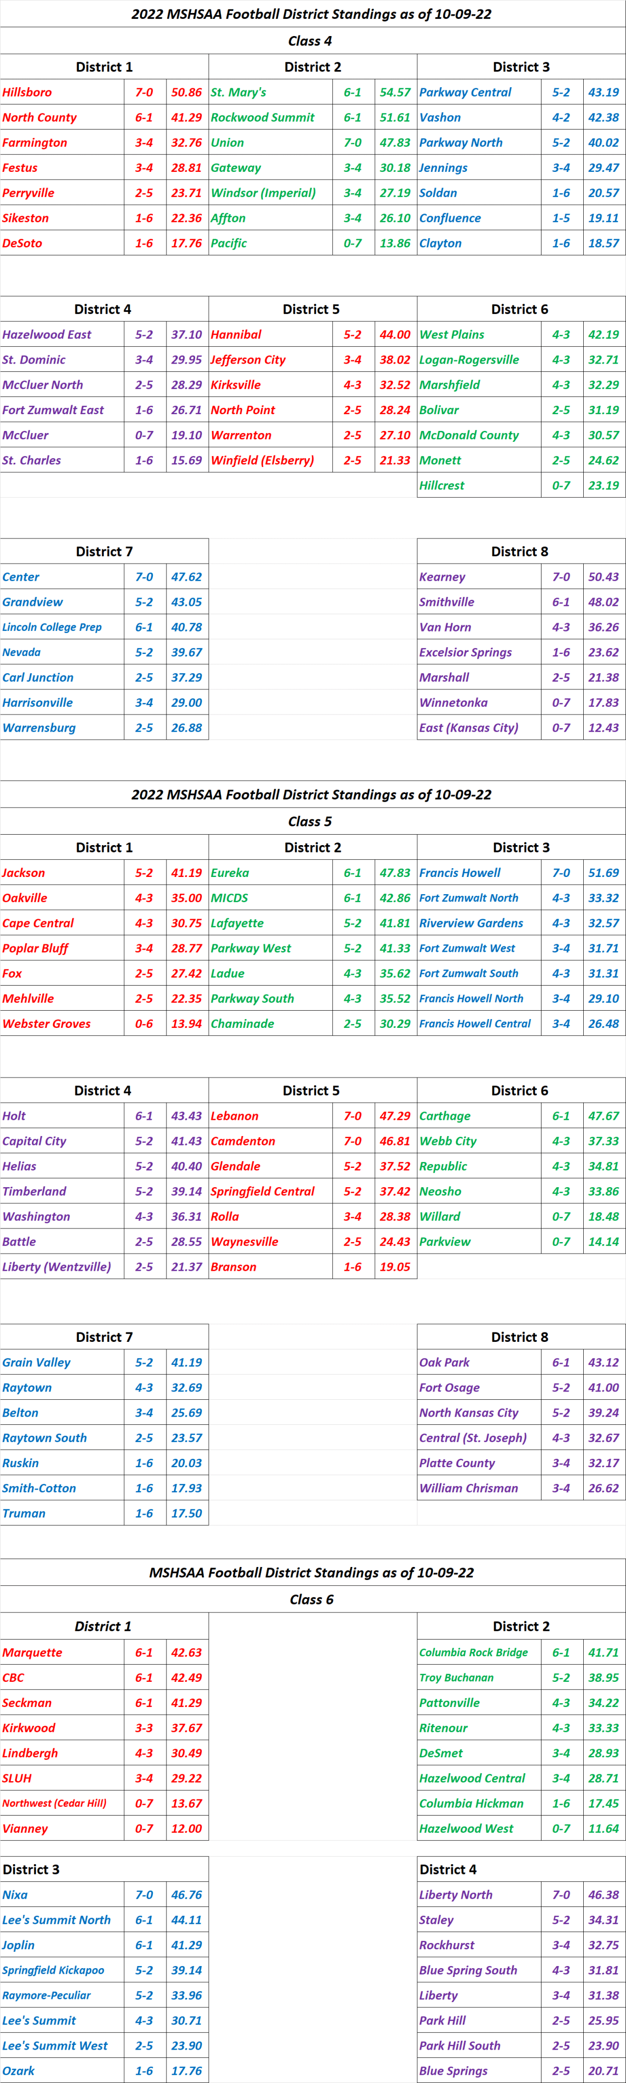Select the East (Kansas City) cell
The width and height of the screenshot is (626, 2083).
coord(479,727)
